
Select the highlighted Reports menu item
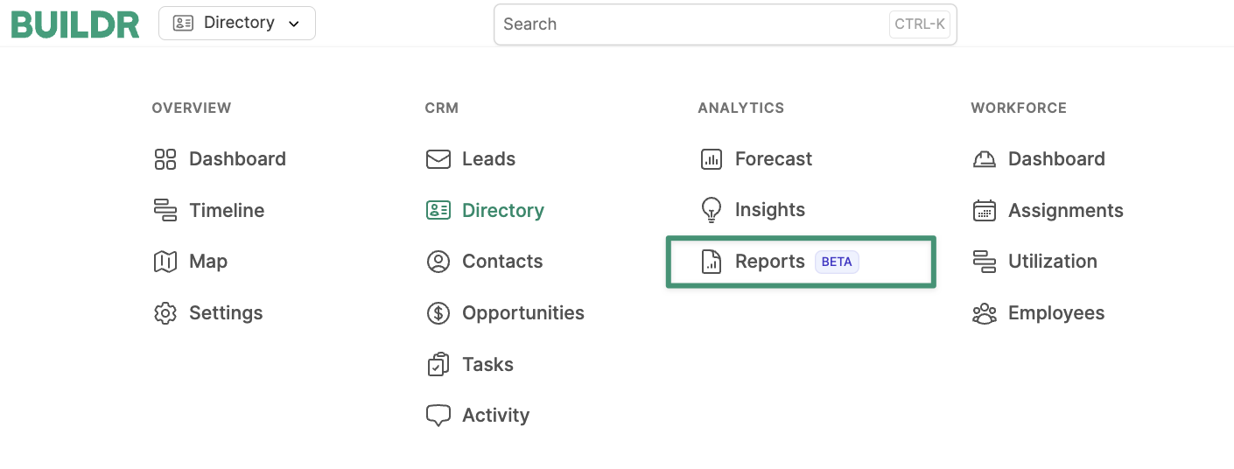[801, 262]
